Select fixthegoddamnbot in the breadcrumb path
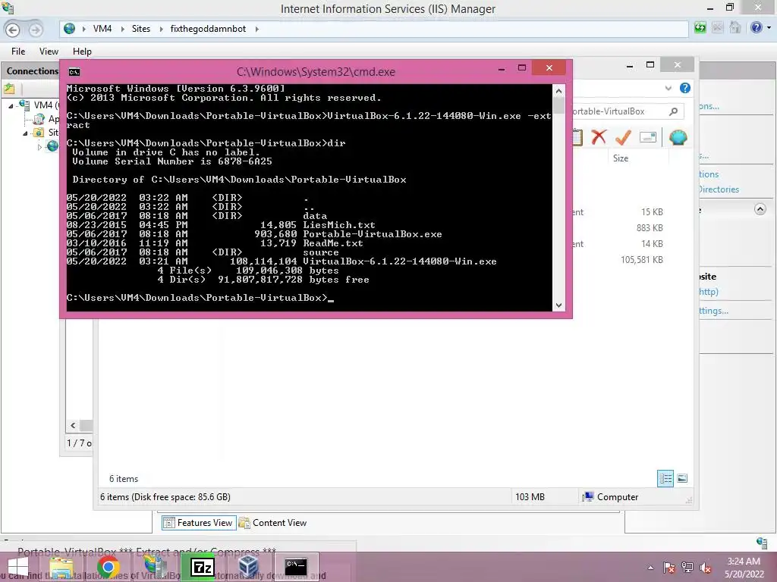This screenshot has width=777, height=582. [208, 29]
